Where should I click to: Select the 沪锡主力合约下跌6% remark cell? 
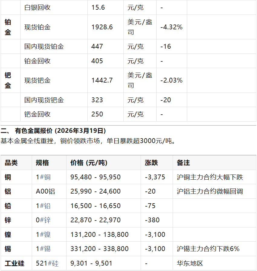point(208,249)
